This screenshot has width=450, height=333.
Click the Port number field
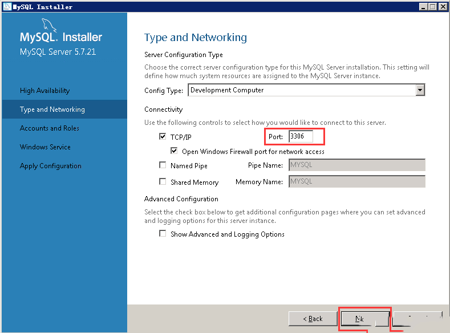point(301,136)
